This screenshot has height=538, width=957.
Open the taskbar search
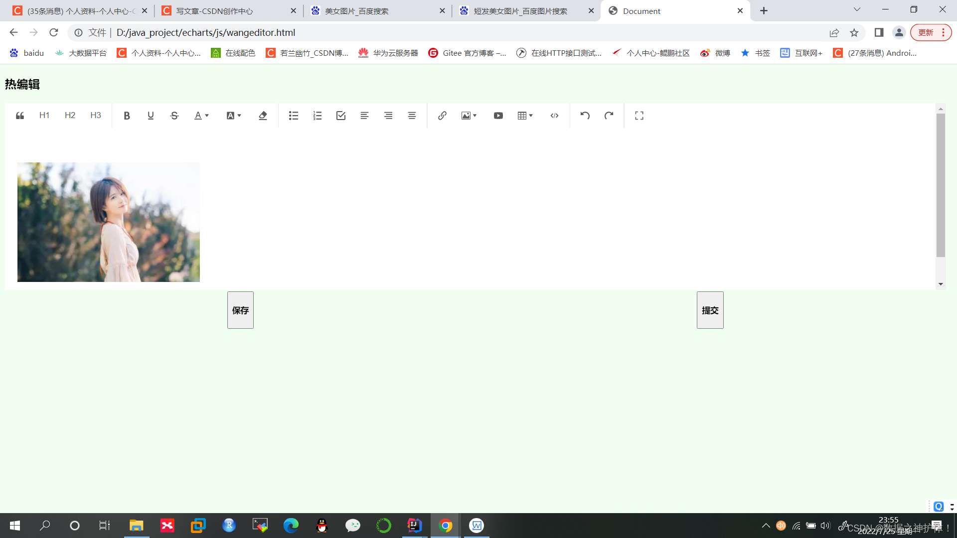[45, 526]
